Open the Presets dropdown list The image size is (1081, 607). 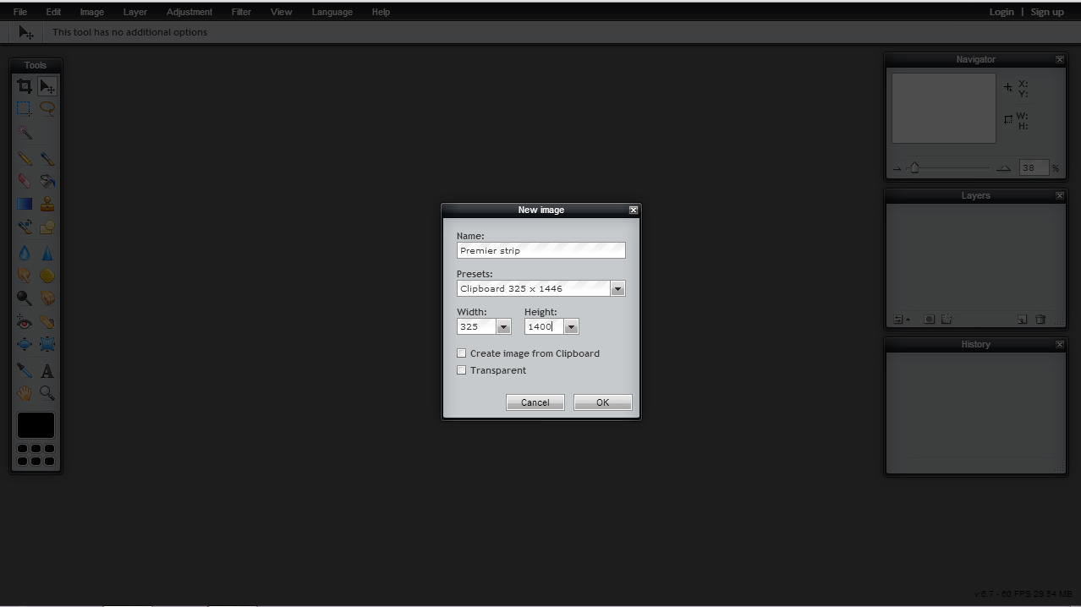coord(617,289)
